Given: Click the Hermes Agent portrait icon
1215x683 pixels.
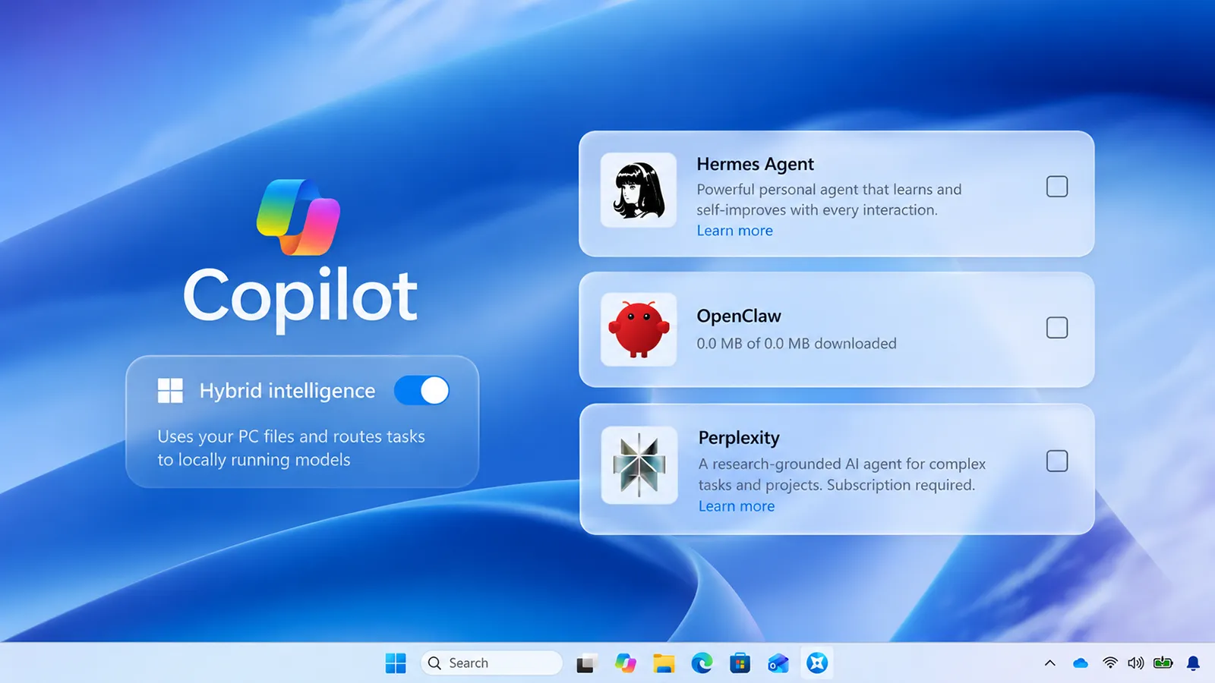Looking at the screenshot, I should [639, 190].
